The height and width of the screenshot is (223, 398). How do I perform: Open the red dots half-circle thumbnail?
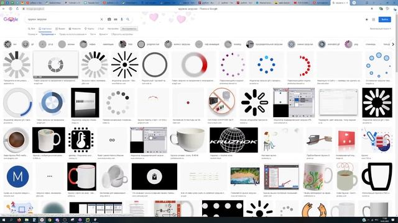pyautogui.click(x=300, y=64)
